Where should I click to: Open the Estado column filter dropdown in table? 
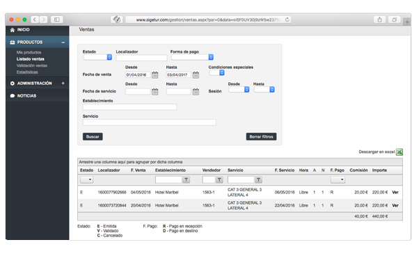(x=86, y=179)
